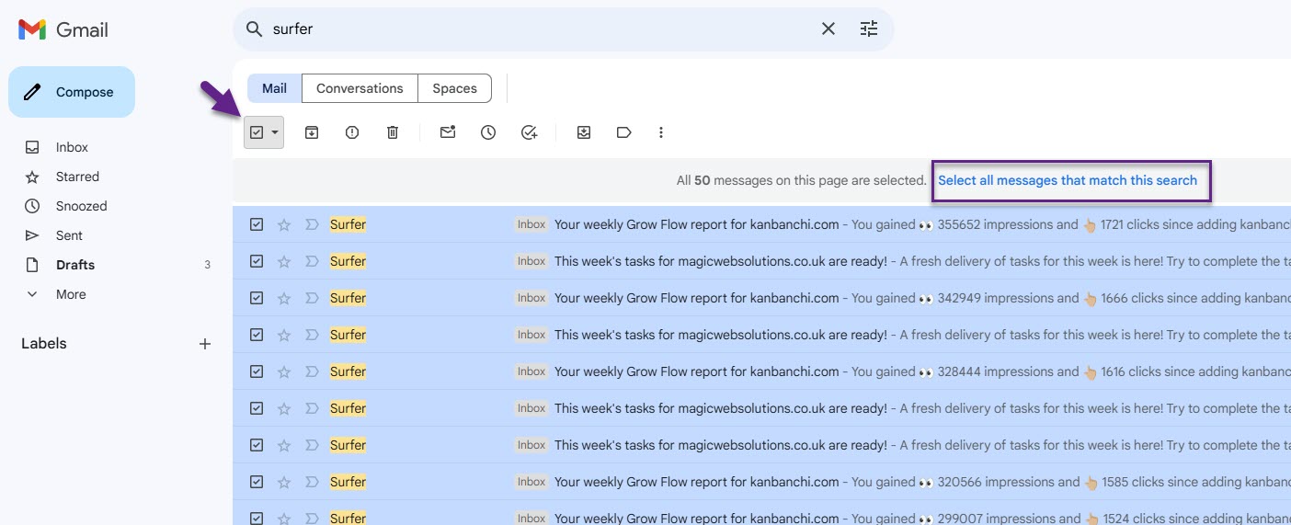The image size is (1291, 525).
Task: Click the Gmail logo
Action: (x=63, y=29)
